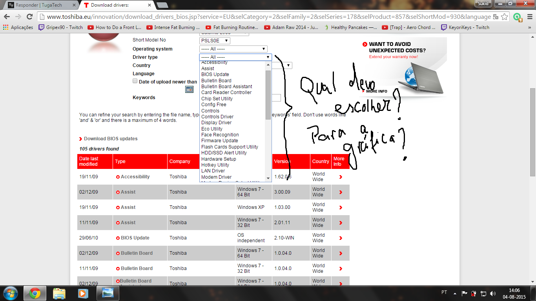Click More Info arrow for Windows XP Assist row

pyautogui.click(x=341, y=207)
